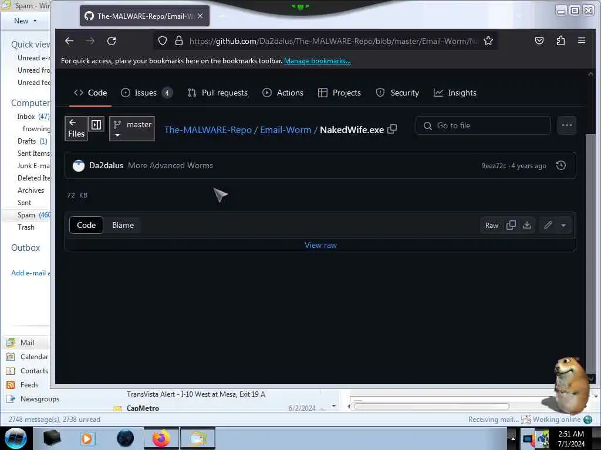
Task: Click the site security padlock icon
Action: 178,40
